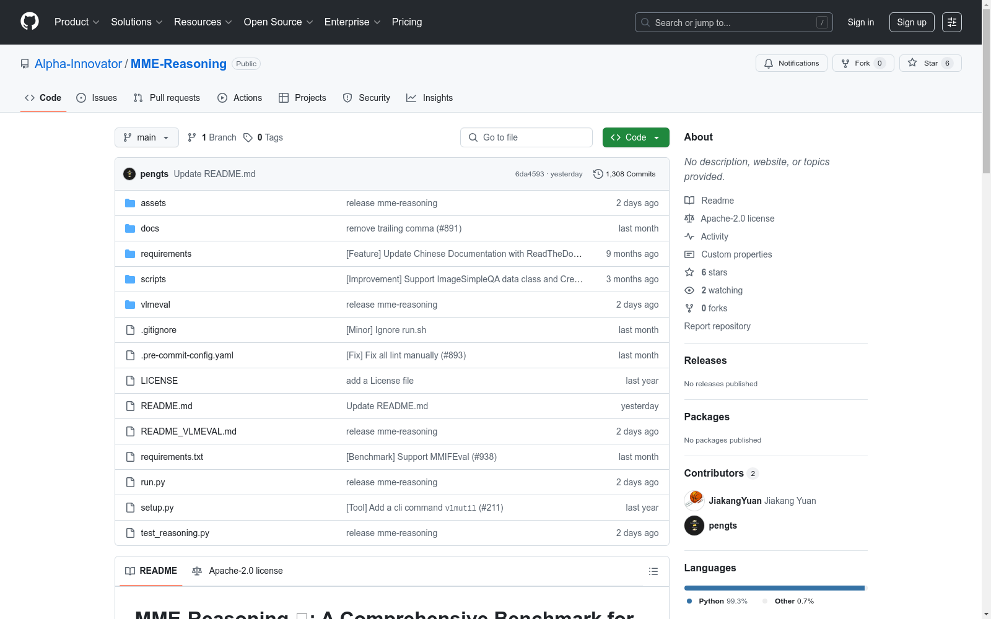Open the green Code dropdown

coord(635,137)
